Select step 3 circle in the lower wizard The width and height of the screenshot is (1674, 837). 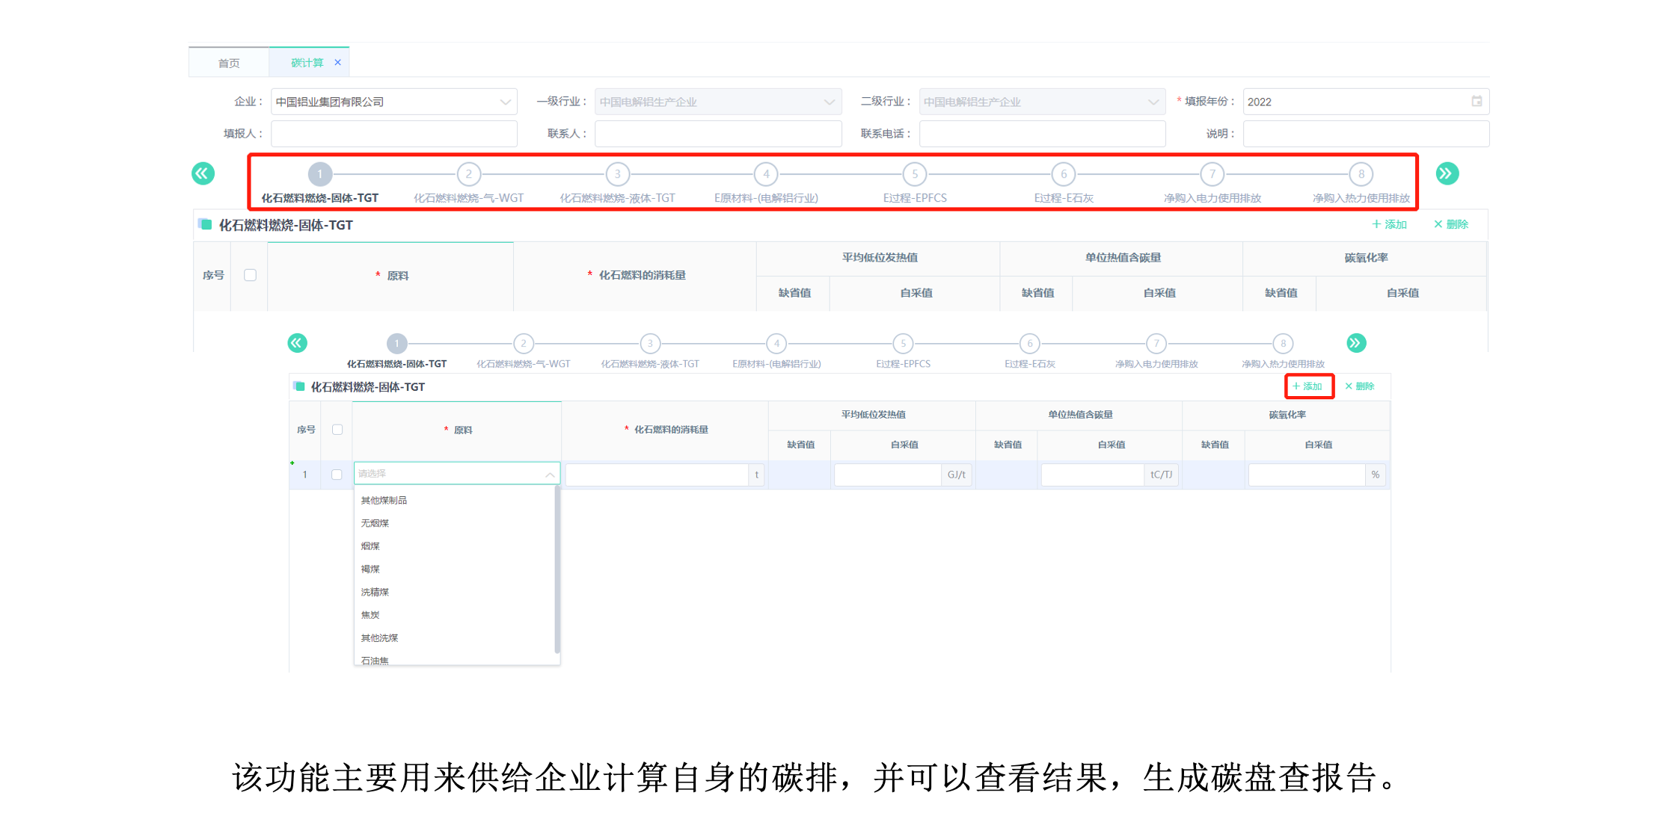coord(650,343)
